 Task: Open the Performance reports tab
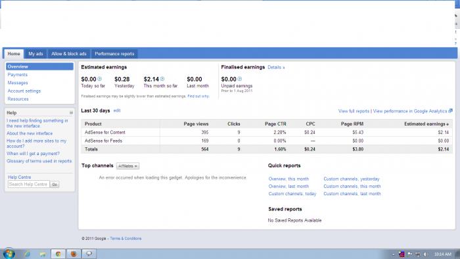click(114, 54)
